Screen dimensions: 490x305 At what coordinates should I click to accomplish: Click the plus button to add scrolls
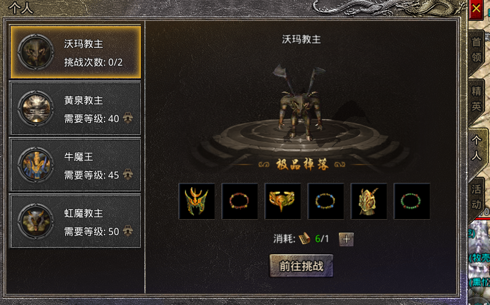coord(346,239)
